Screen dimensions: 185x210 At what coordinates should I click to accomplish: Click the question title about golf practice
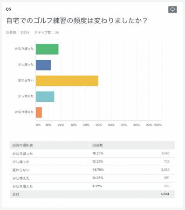pyautogui.click(x=76, y=21)
